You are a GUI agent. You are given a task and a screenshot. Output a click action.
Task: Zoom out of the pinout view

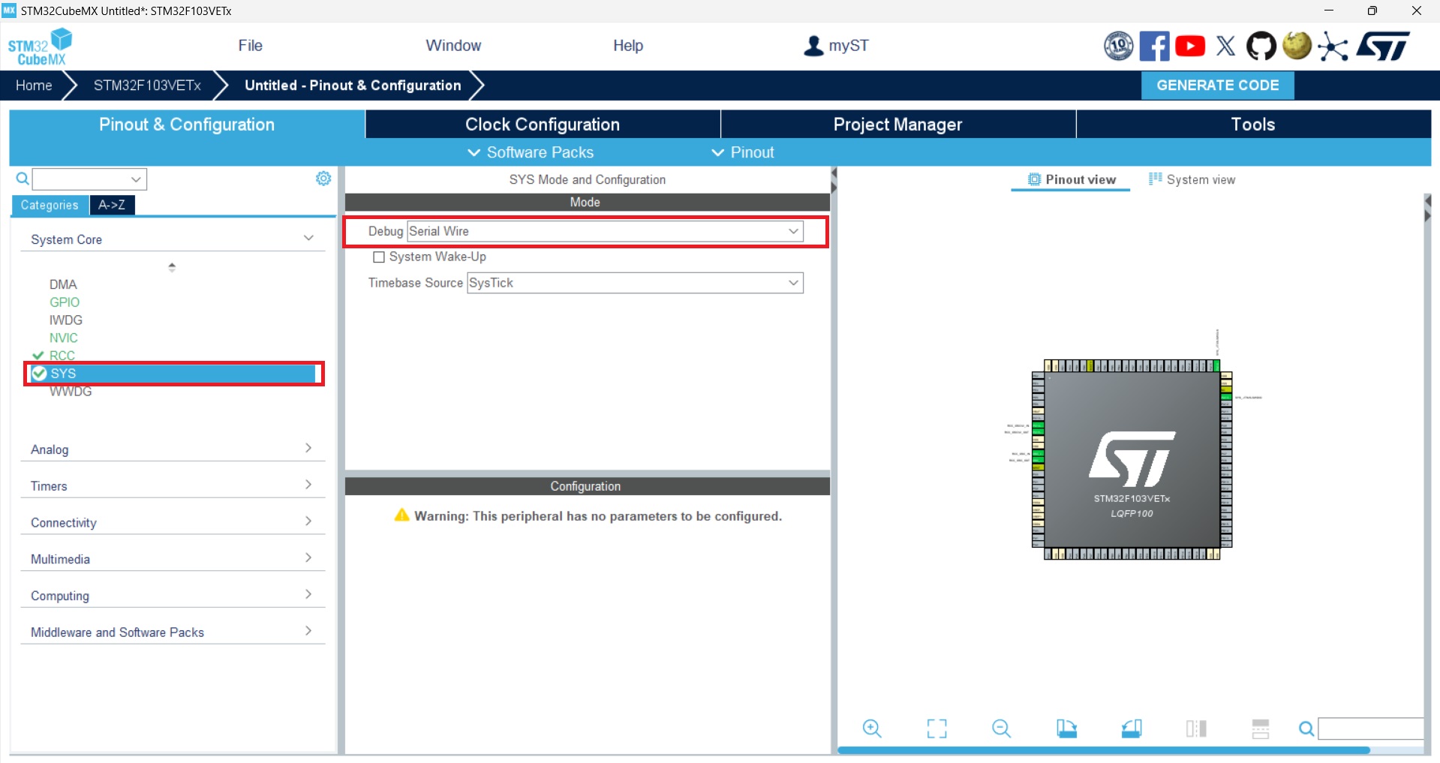(x=1001, y=728)
